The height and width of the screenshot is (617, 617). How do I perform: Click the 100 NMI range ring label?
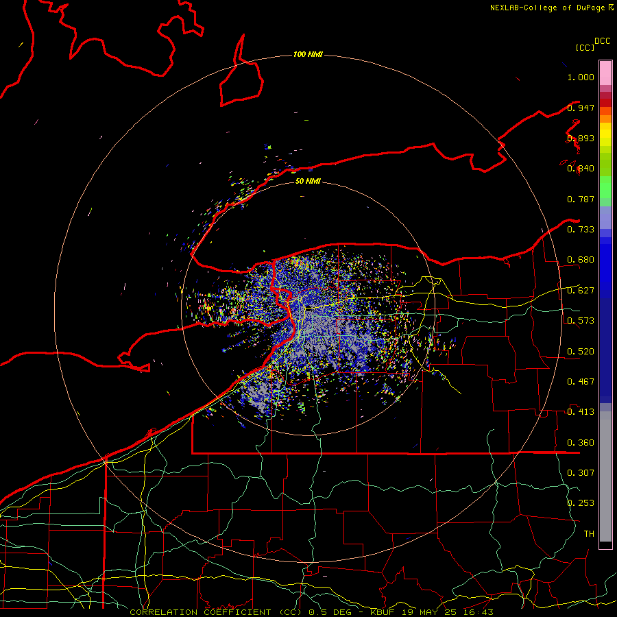pos(308,54)
